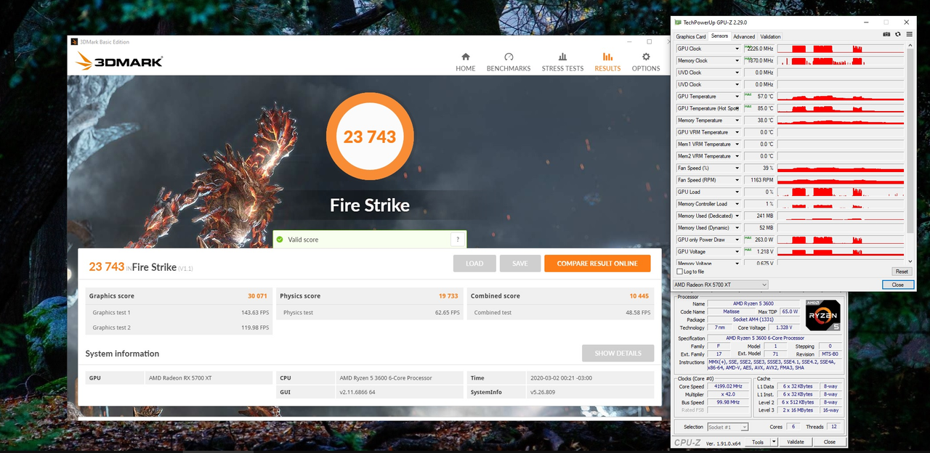Select the RESULTS section in 3DMark
Screen dimensions: 930x453
[607, 62]
